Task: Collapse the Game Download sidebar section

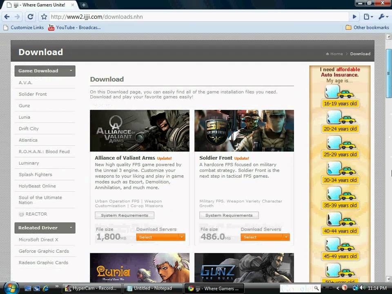Action: click(45, 71)
